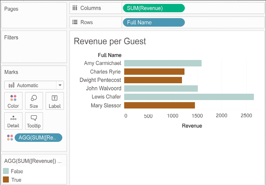Click the Revenue per Guest title

point(110,41)
